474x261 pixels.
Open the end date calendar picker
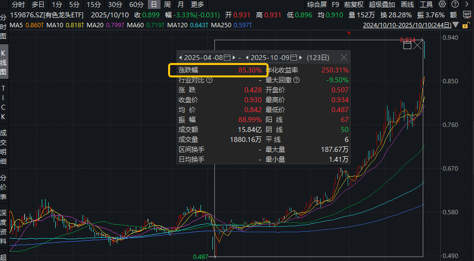pos(293,58)
